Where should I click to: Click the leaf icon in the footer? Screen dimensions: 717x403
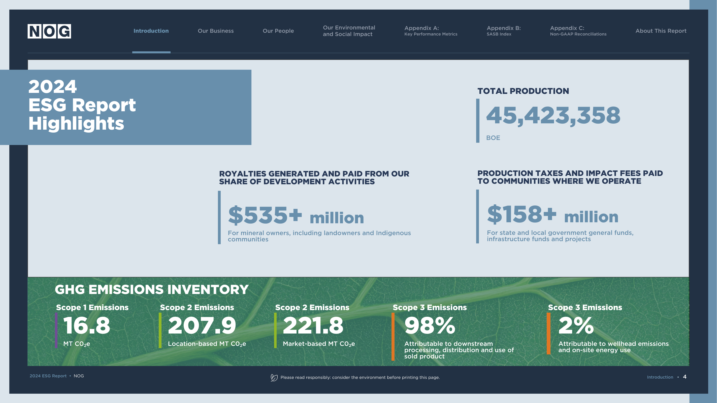point(274,377)
